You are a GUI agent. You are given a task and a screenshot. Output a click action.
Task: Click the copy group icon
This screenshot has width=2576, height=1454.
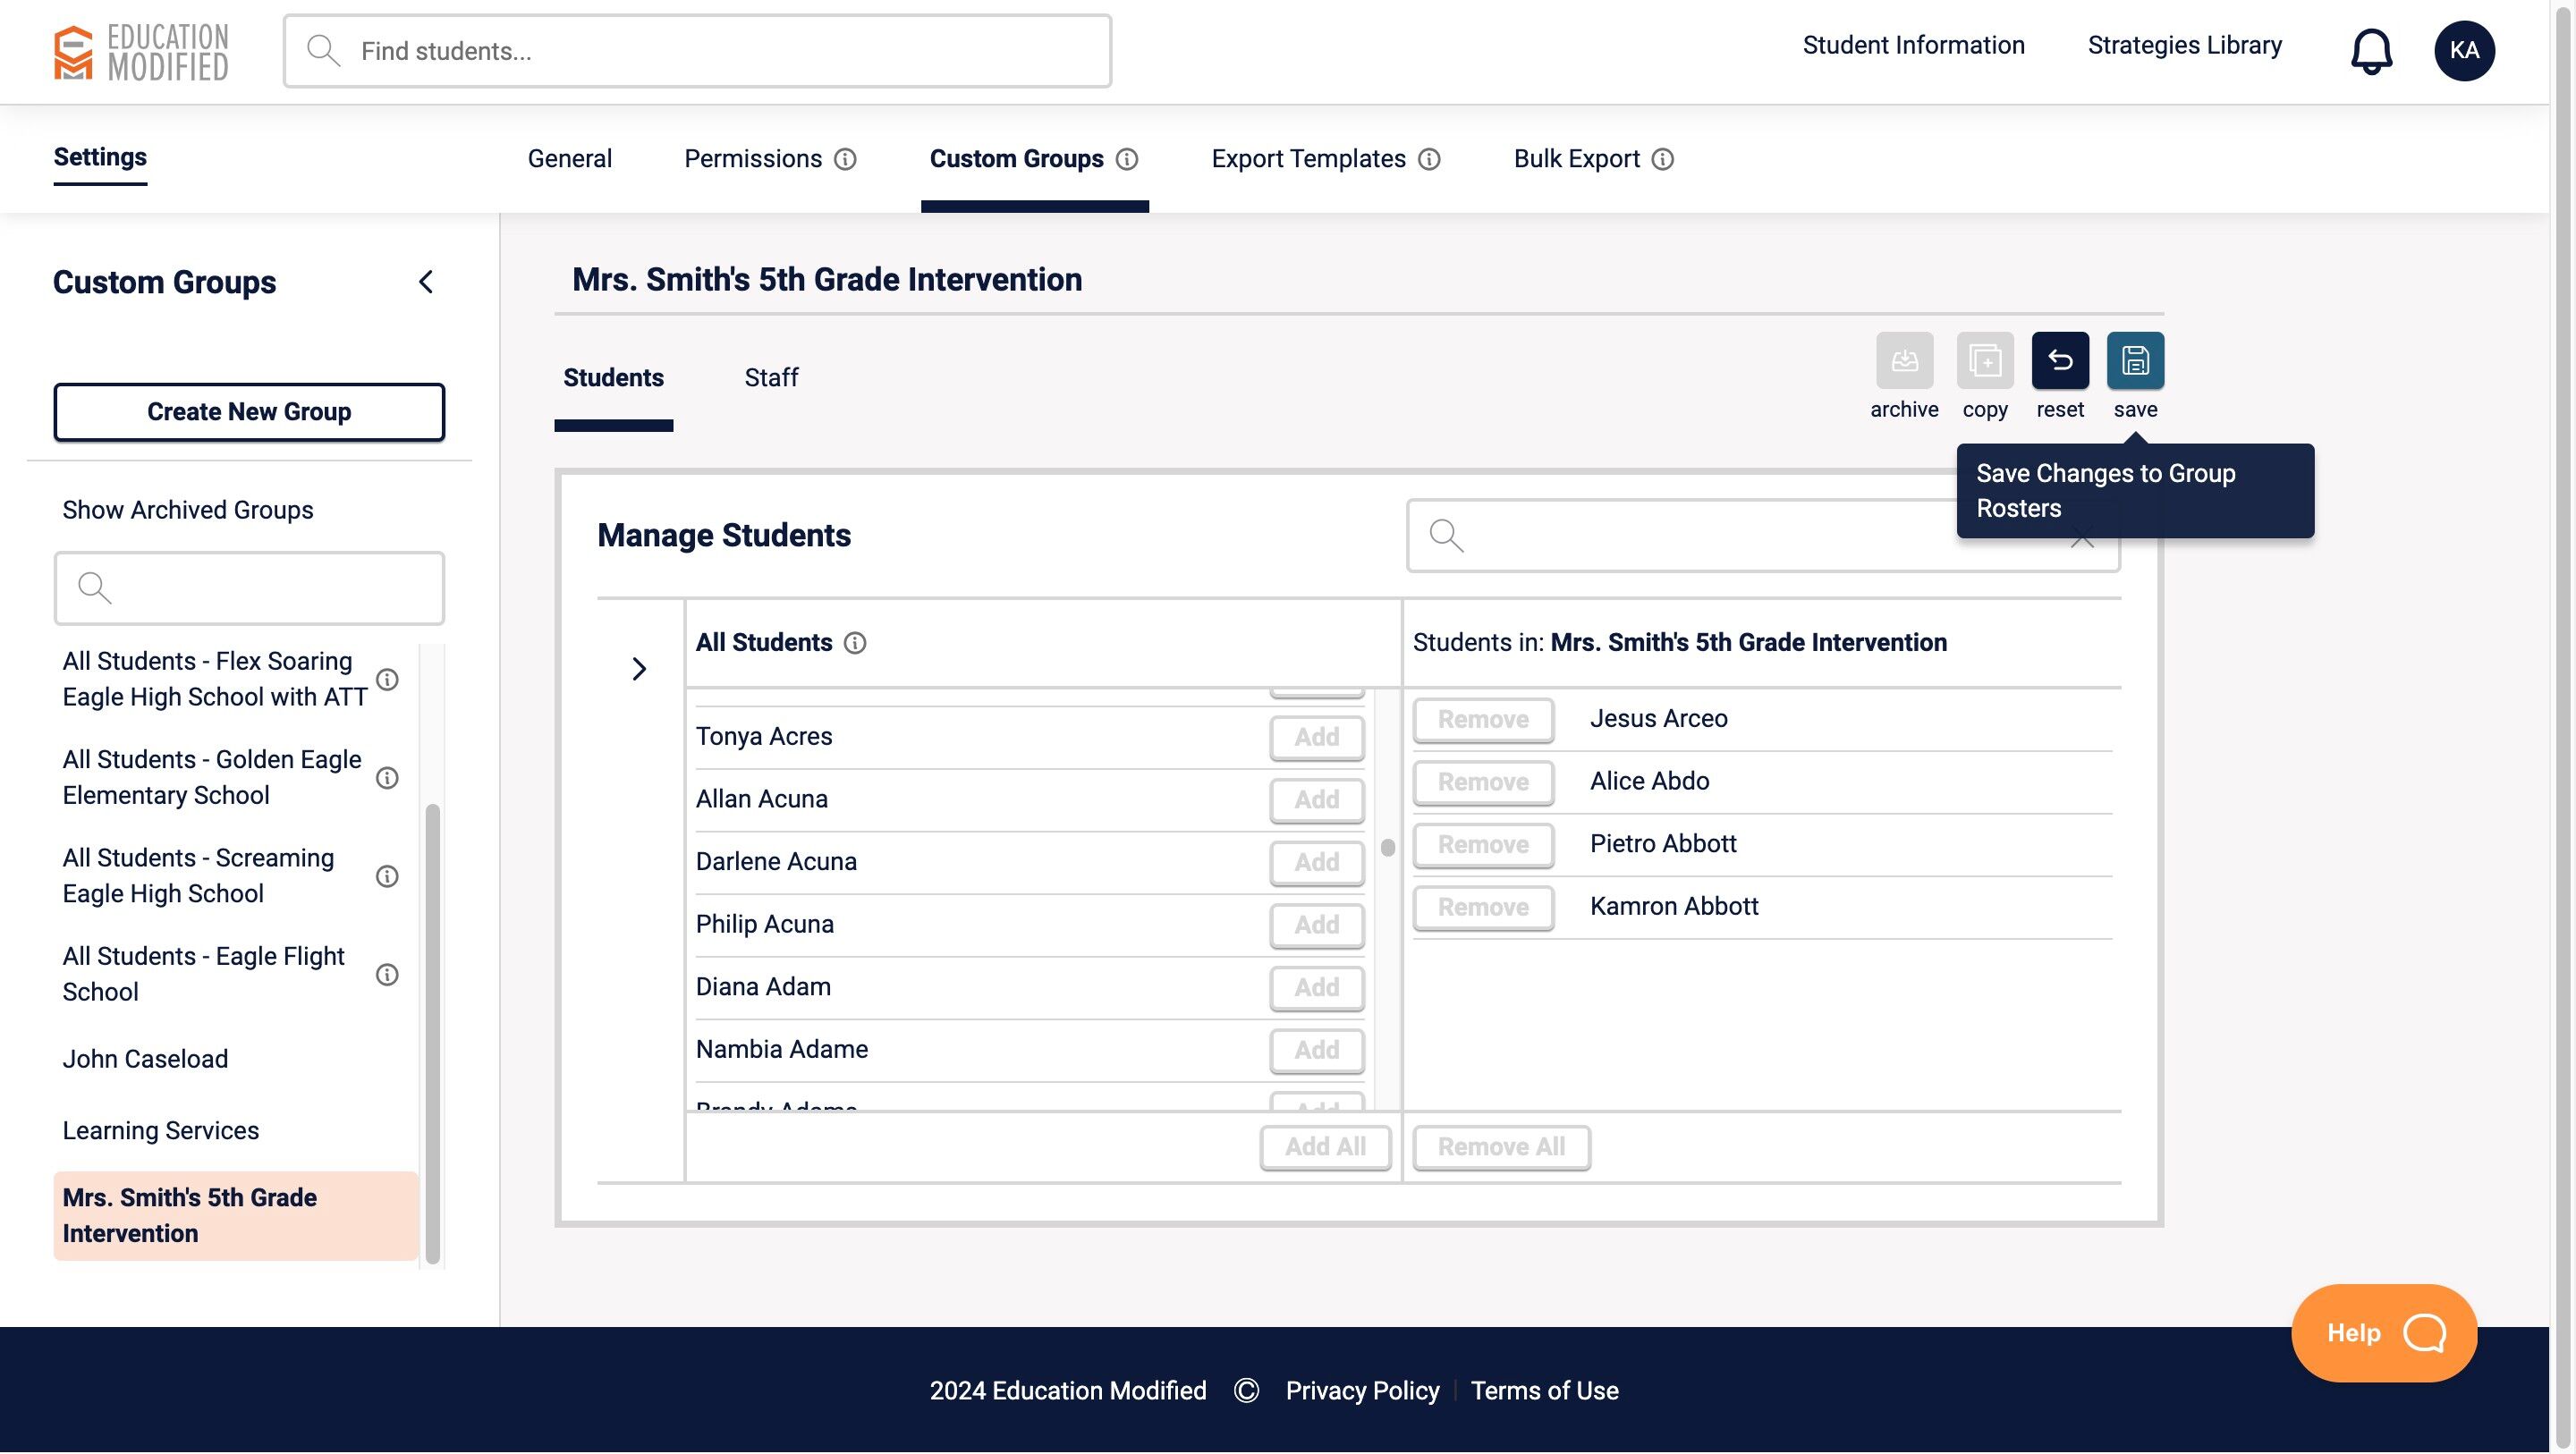[1984, 360]
